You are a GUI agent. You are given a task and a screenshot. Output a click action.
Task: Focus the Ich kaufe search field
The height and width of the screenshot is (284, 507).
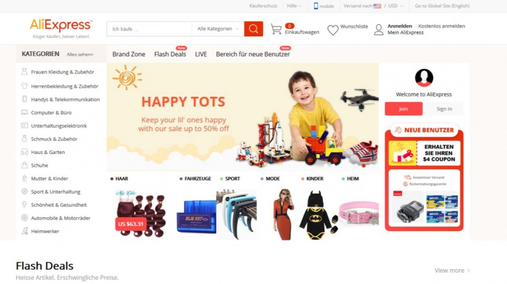coord(150,29)
